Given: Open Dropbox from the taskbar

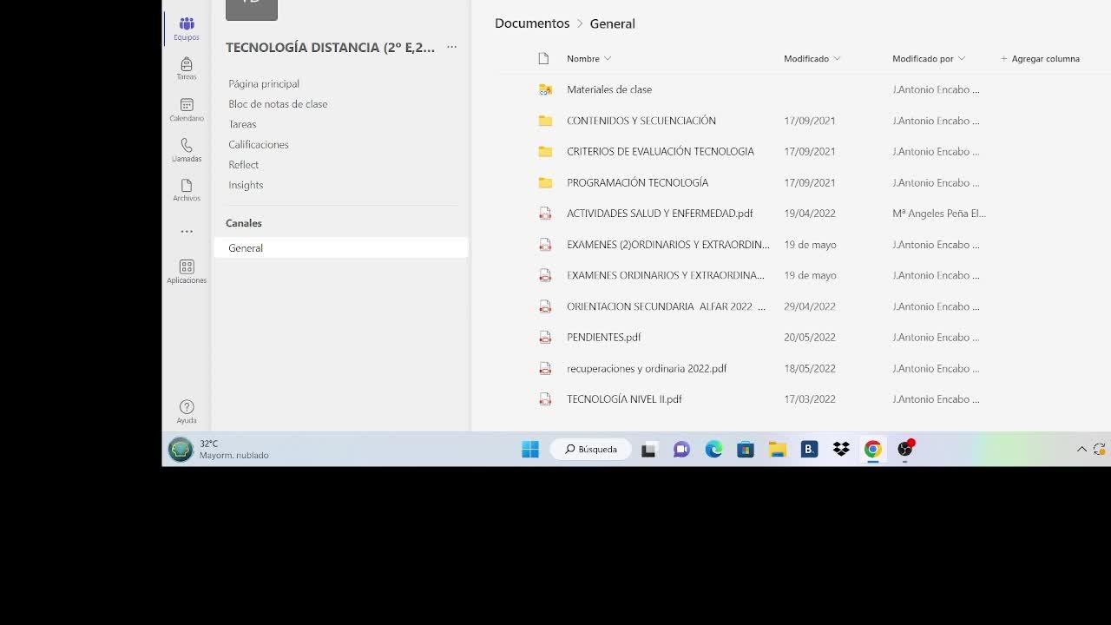Looking at the screenshot, I should pyautogui.click(x=841, y=449).
